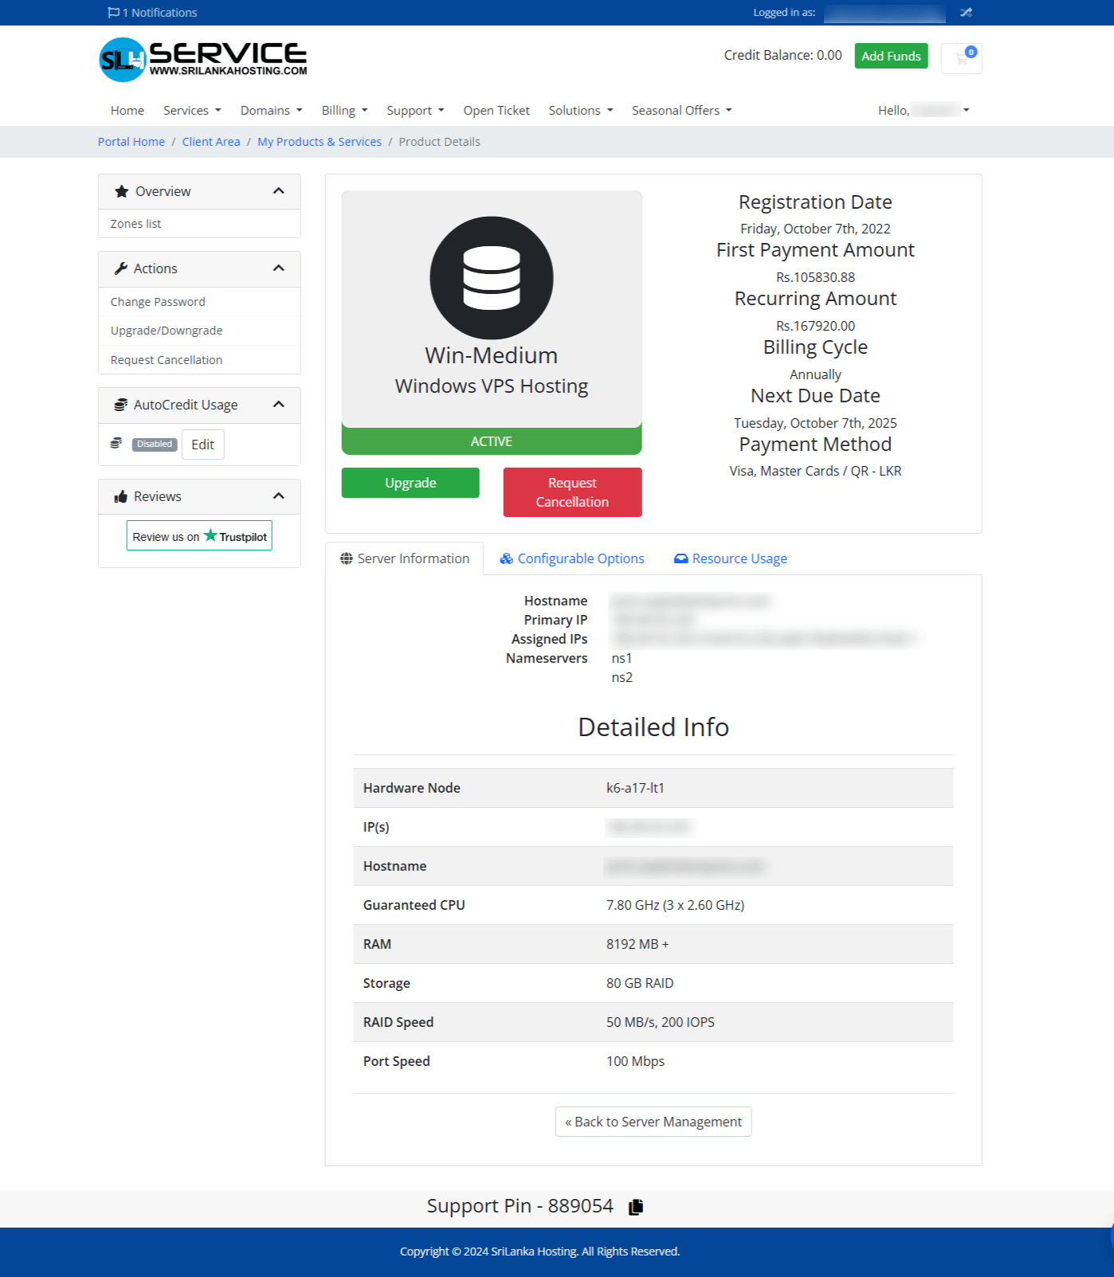1114x1277 pixels.
Task: Collapse the Reviews panel chevron
Action: (x=279, y=496)
